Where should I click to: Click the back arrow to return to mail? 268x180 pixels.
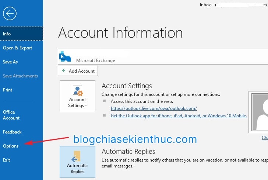coord(10,13)
